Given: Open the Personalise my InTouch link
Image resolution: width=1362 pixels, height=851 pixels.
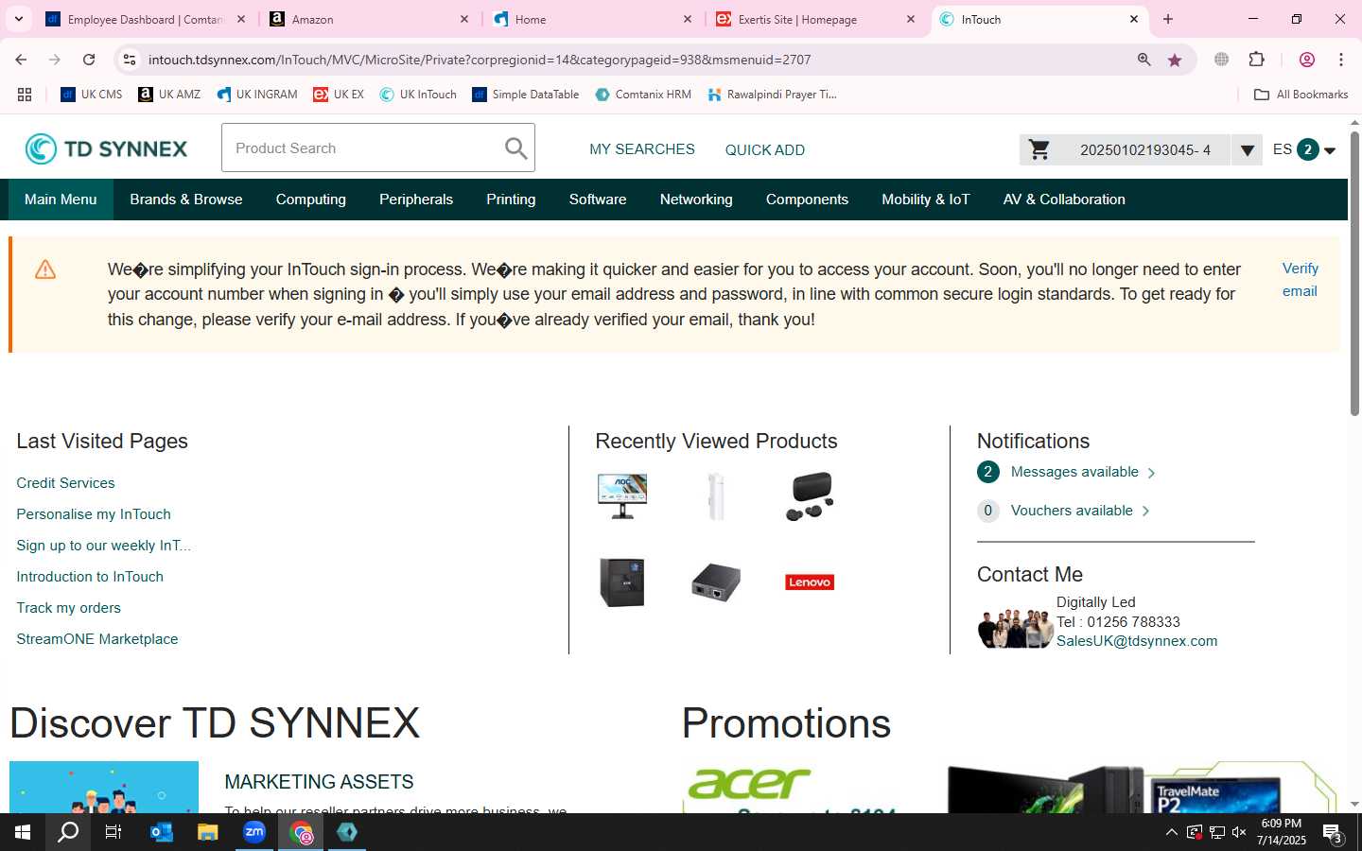Looking at the screenshot, I should click(94, 514).
